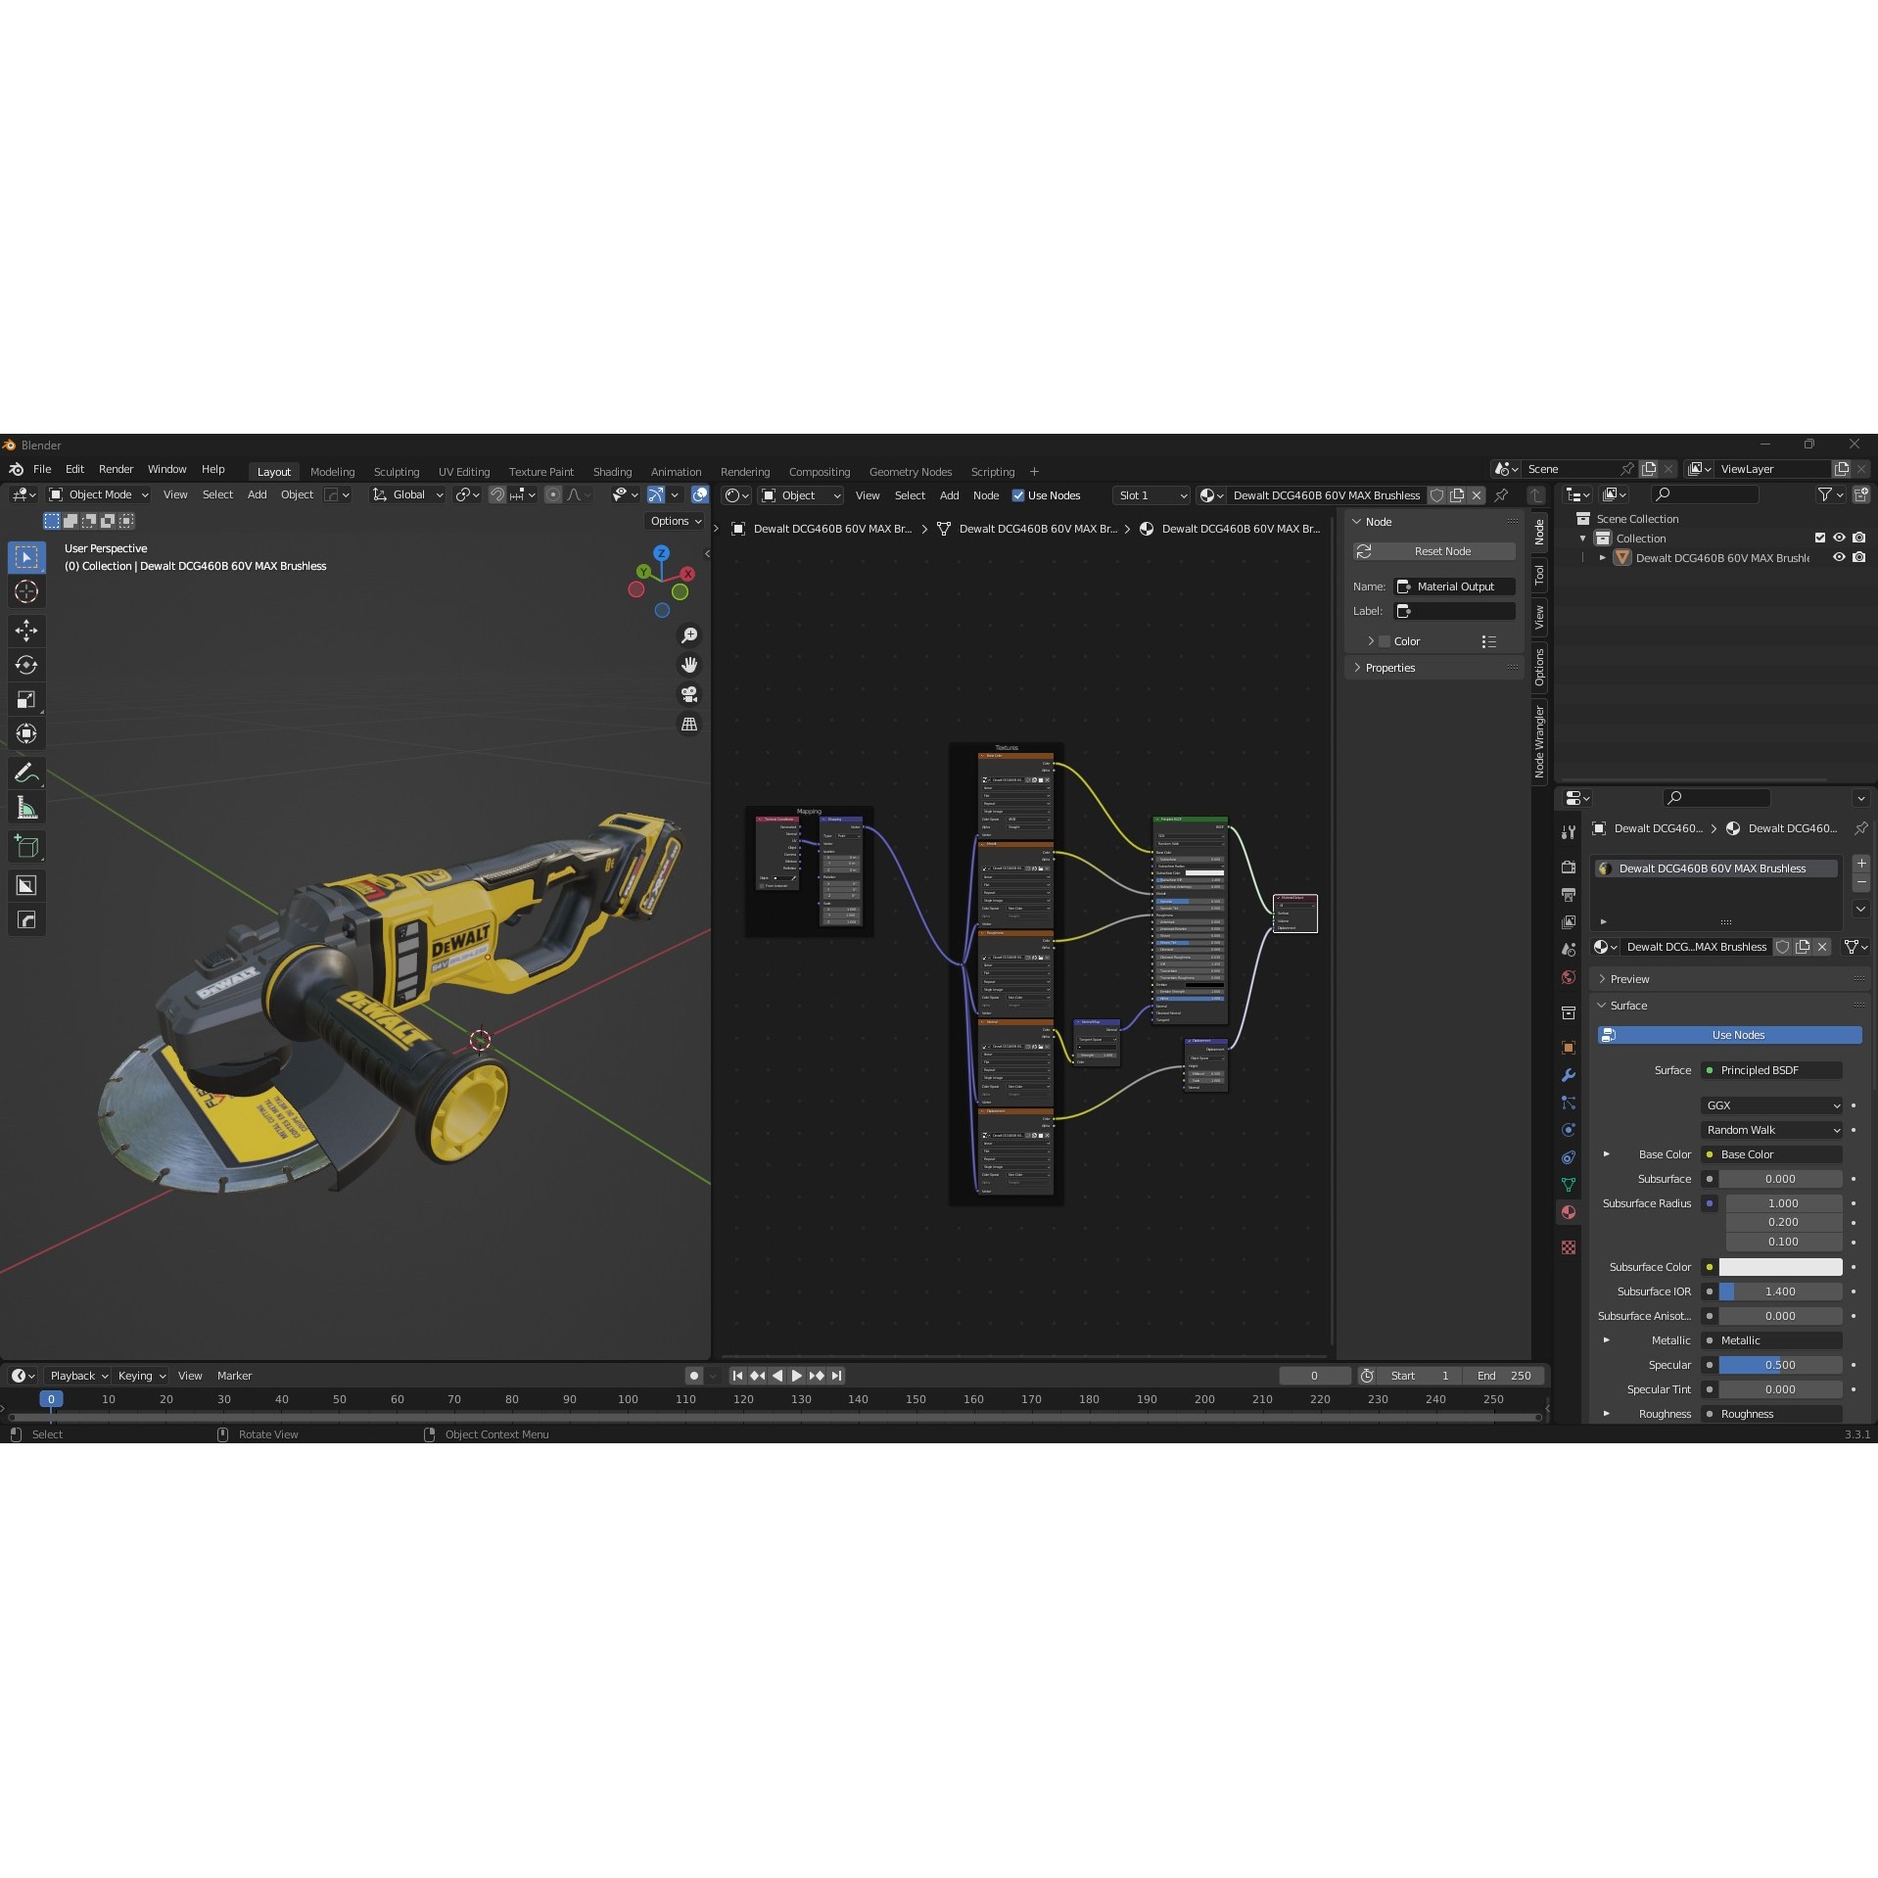Open the Render menu
Image resolution: width=1878 pixels, height=1878 pixels.
116,469
